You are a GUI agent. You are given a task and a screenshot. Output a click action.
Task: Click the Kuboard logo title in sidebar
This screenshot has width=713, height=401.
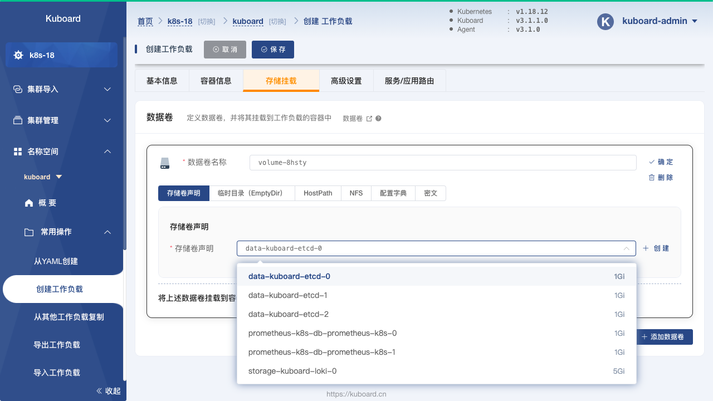pyautogui.click(x=63, y=18)
